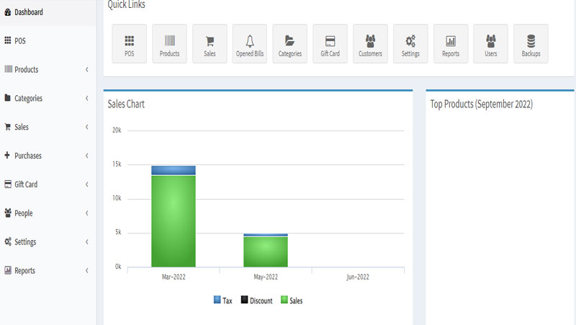
Task: Open the Categories folder quick link
Action: click(x=290, y=44)
